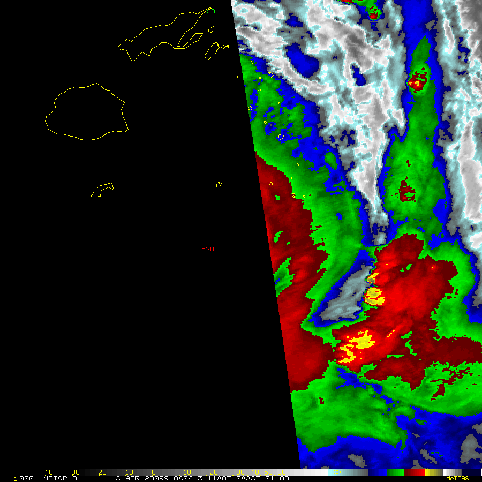Click the red -20 latitude label
Image resolution: width=482 pixels, height=482 pixels.
pos(208,249)
